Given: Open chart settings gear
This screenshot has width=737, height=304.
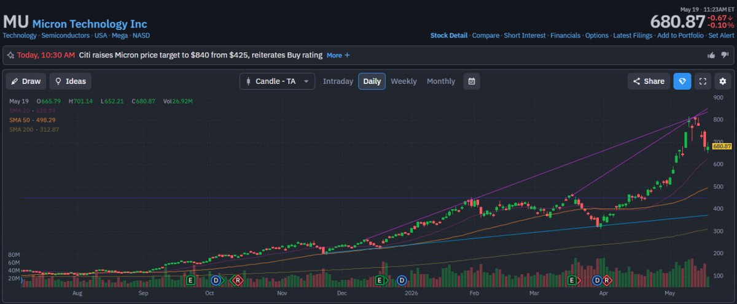Looking at the screenshot, I should 723,81.
